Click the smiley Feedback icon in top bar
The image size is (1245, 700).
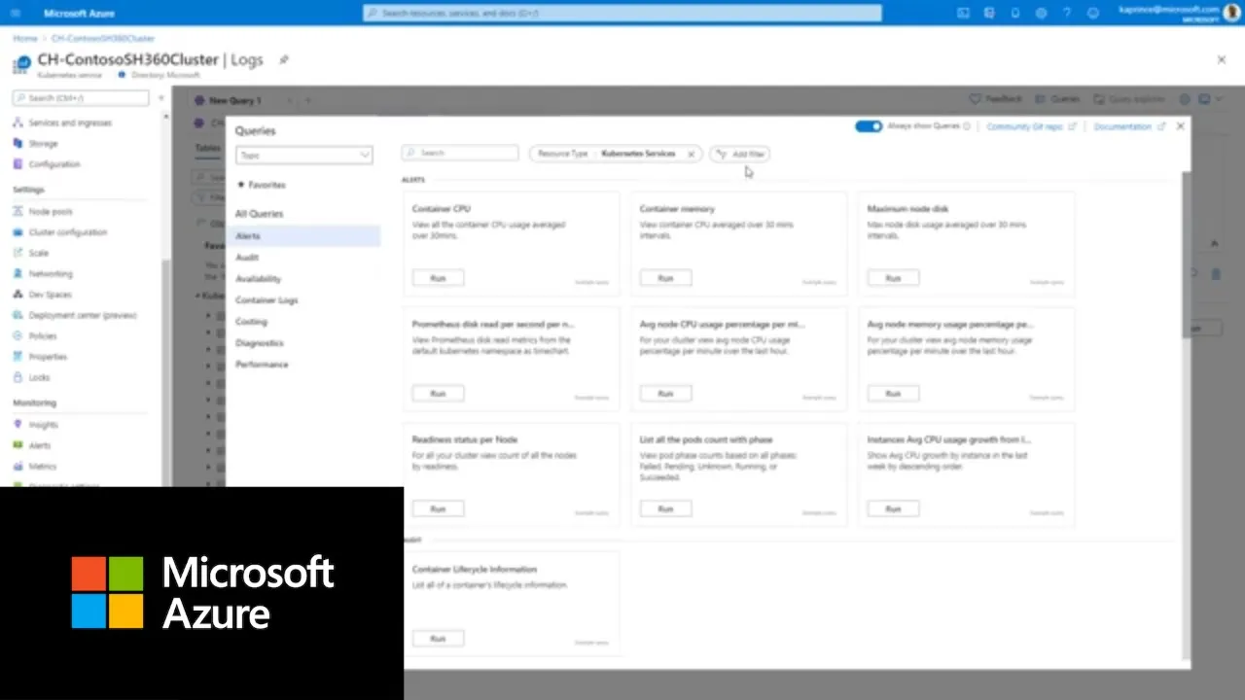point(1093,13)
